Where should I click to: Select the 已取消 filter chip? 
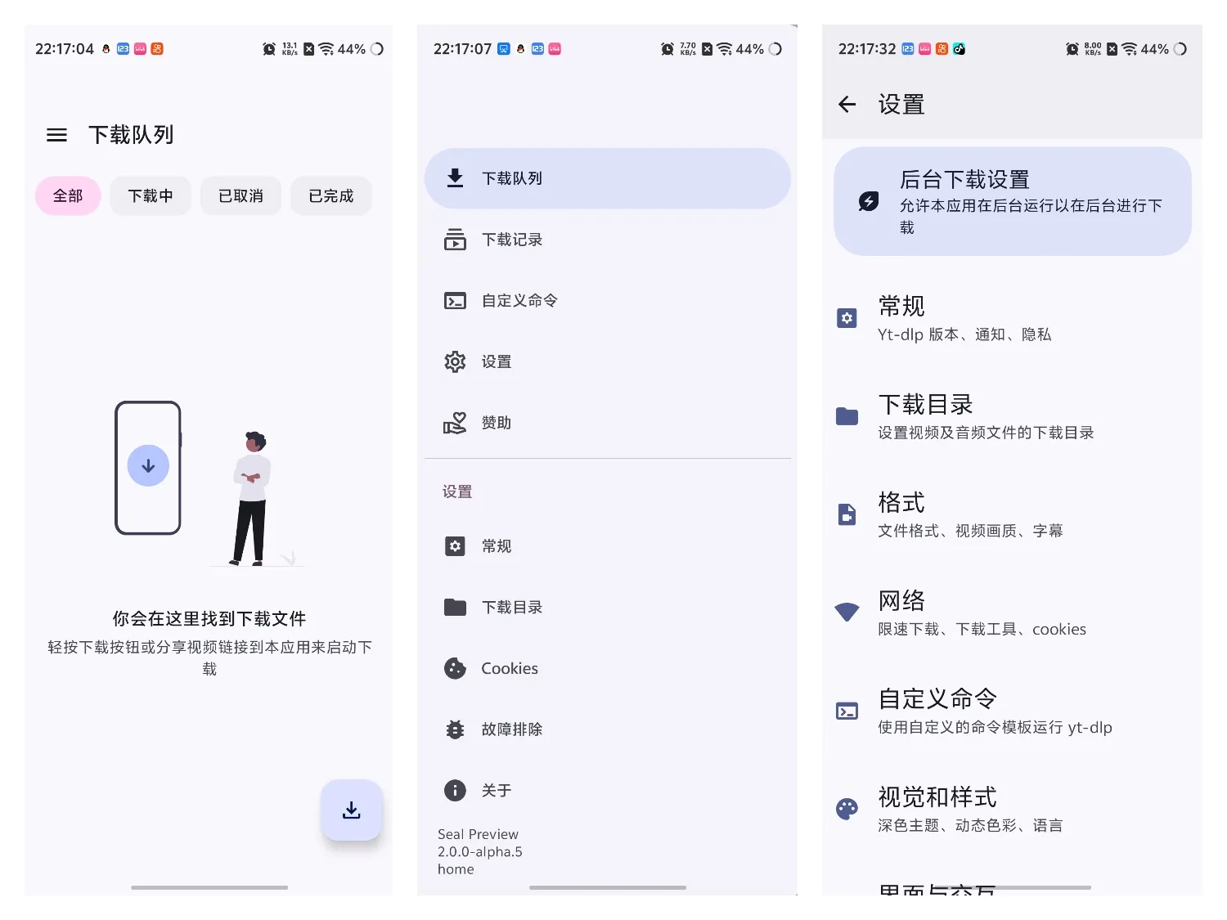(240, 196)
